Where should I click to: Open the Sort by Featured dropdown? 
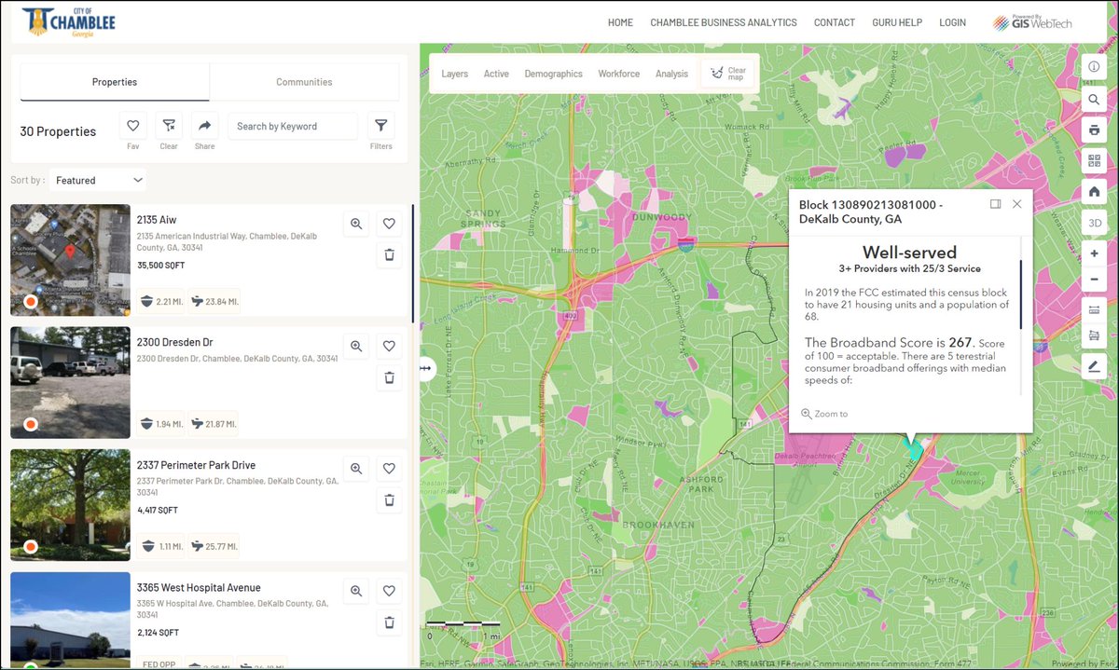pos(98,180)
